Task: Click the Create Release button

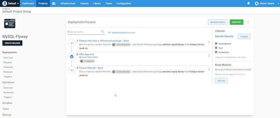Action: click(x=12, y=43)
